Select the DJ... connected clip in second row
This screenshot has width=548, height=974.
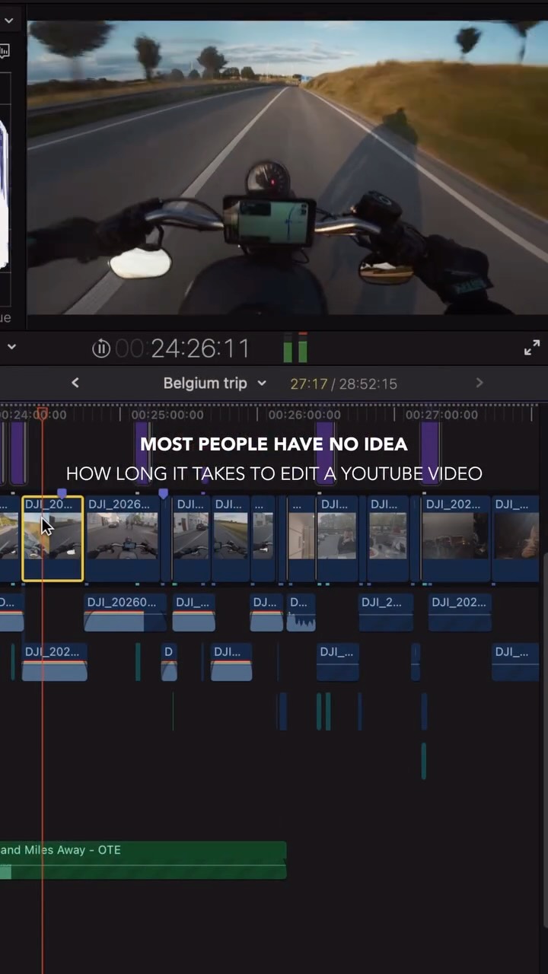click(266, 613)
